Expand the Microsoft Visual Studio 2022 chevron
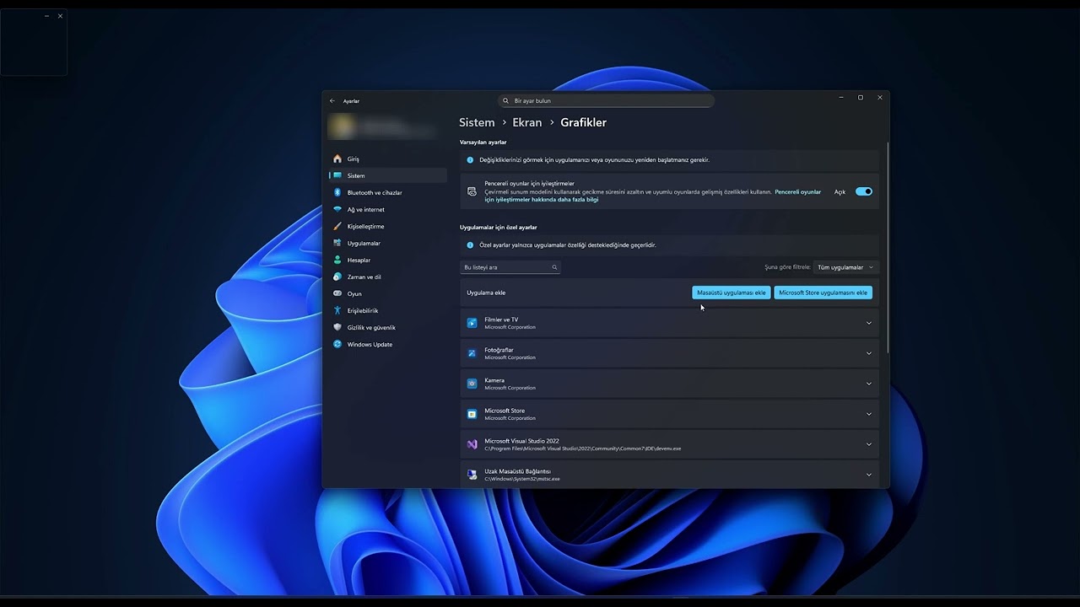Viewport: 1080px width, 607px height. tap(869, 444)
